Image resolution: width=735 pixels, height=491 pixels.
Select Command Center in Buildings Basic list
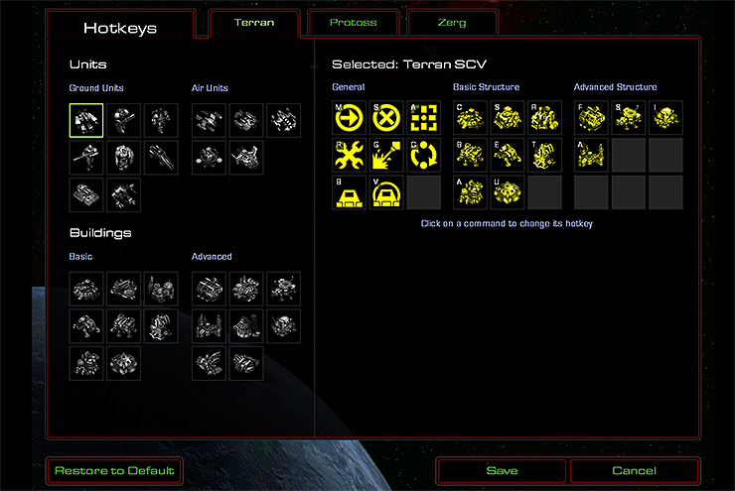(86, 289)
